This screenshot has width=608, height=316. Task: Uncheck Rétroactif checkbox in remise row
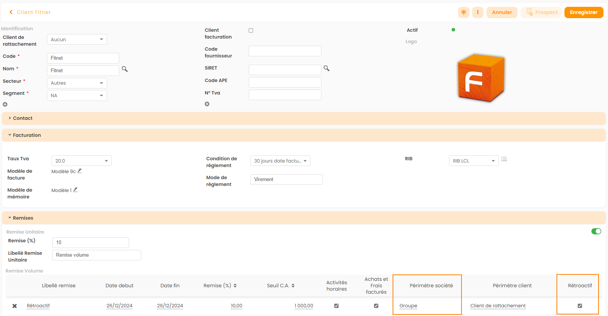580,306
